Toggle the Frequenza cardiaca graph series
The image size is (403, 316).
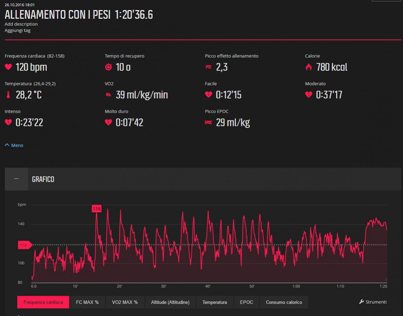click(x=43, y=302)
